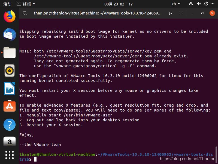Expand the 终端 application menu
This screenshot has height=164, width=218.
26,4
